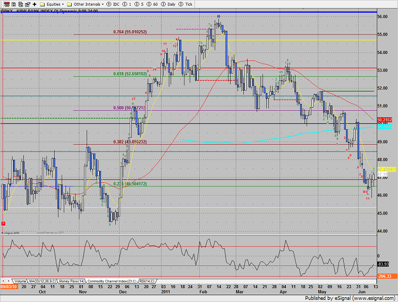
Task: Click the 2011 year label on the time axis
Action: pos(165,292)
